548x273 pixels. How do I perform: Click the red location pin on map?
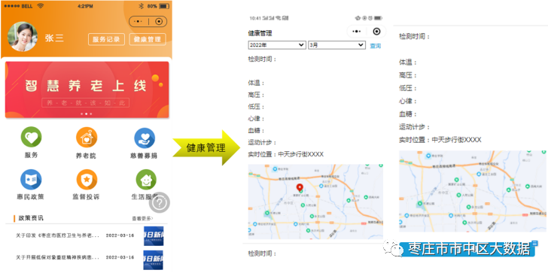300,187
